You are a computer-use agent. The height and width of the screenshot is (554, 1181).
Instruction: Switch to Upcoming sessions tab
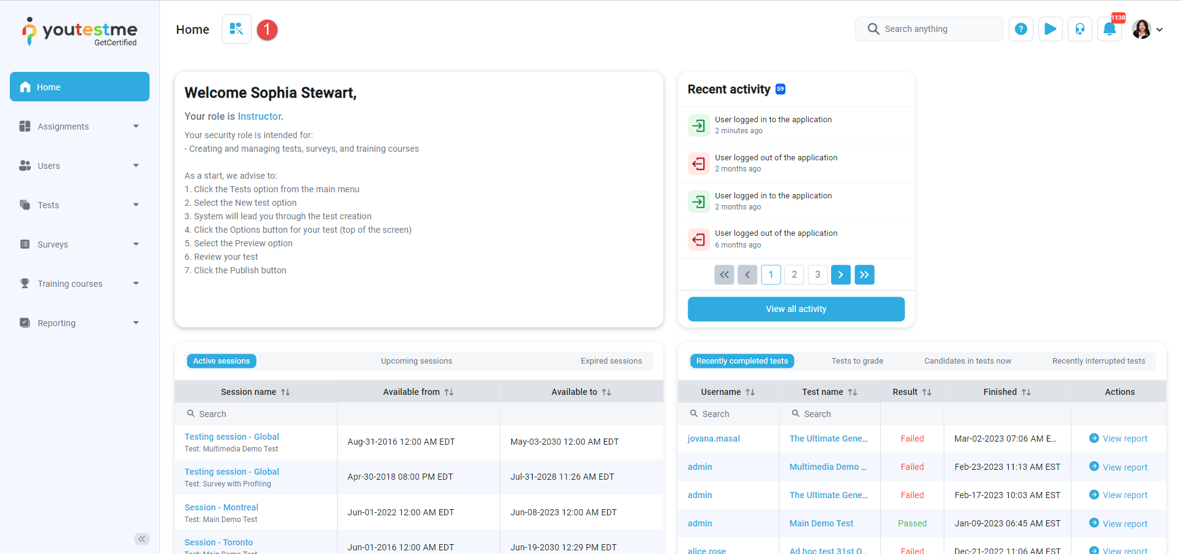[416, 361]
